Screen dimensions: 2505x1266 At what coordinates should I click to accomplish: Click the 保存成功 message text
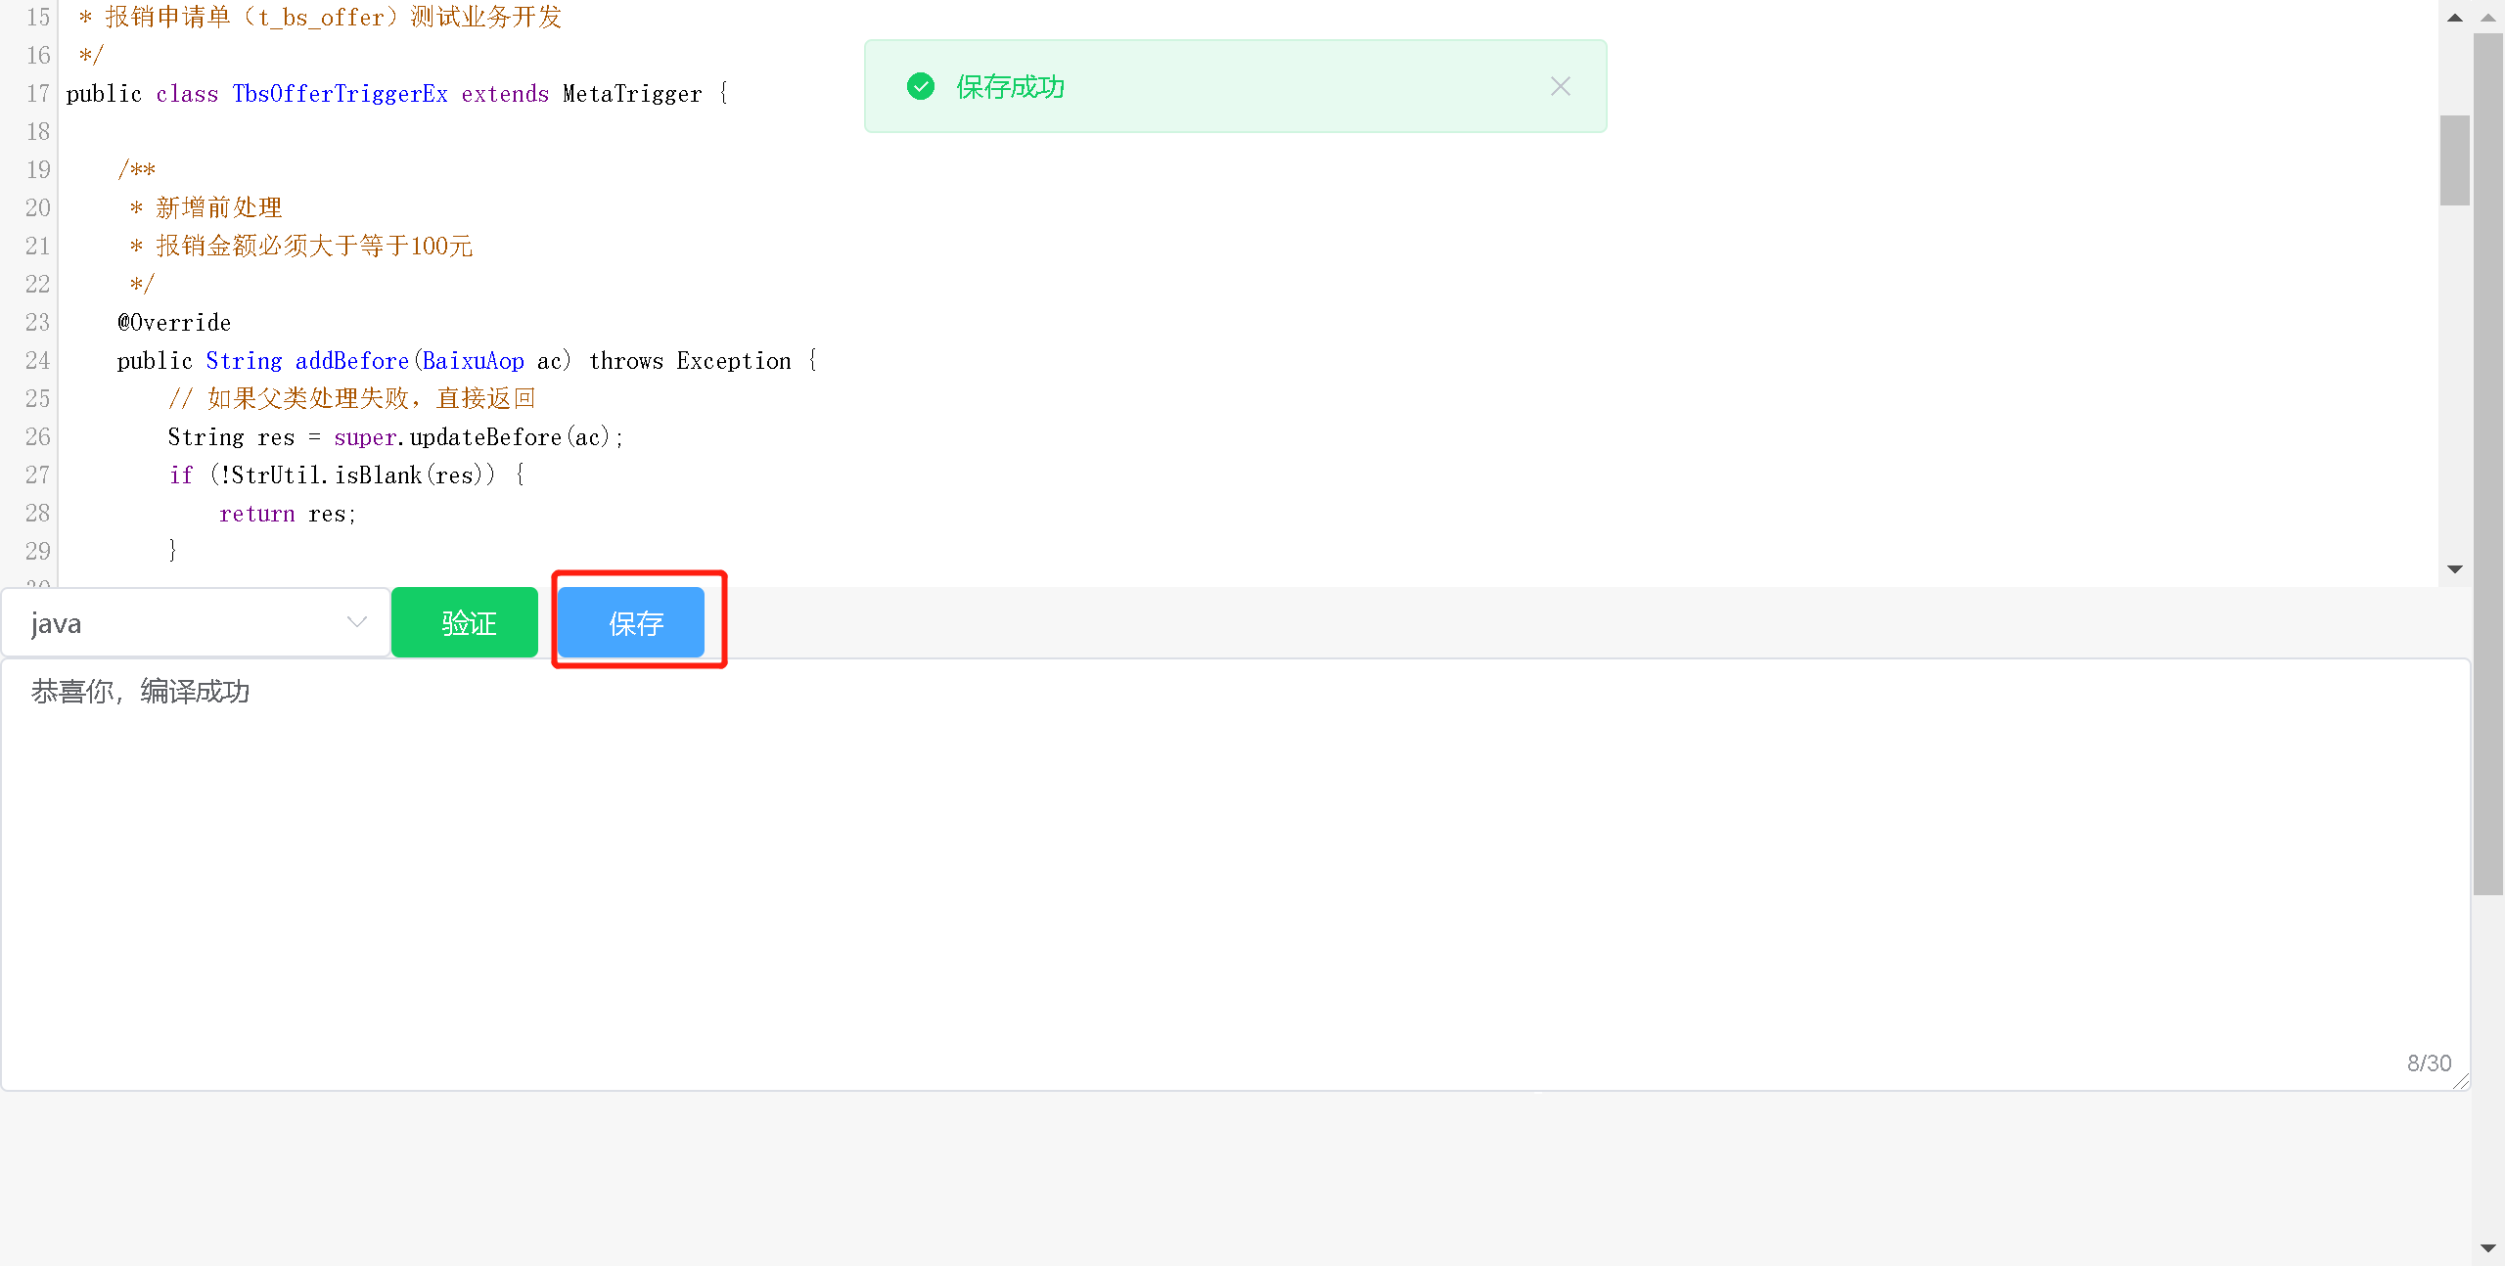pyautogui.click(x=1011, y=87)
